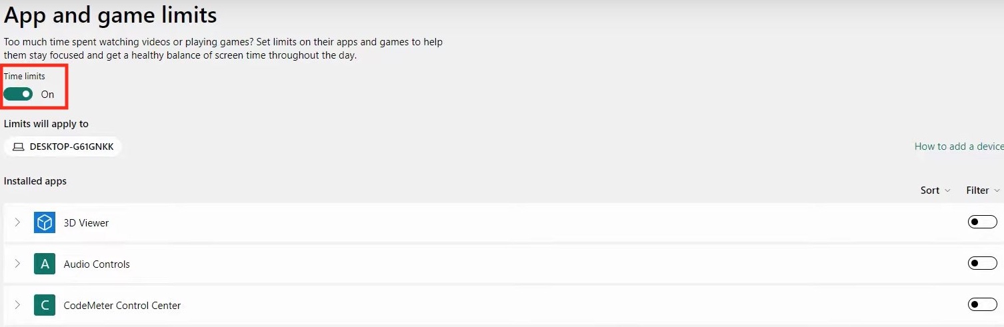Expand the Audio Controls row chevron
The image size is (1004, 327).
point(17,264)
